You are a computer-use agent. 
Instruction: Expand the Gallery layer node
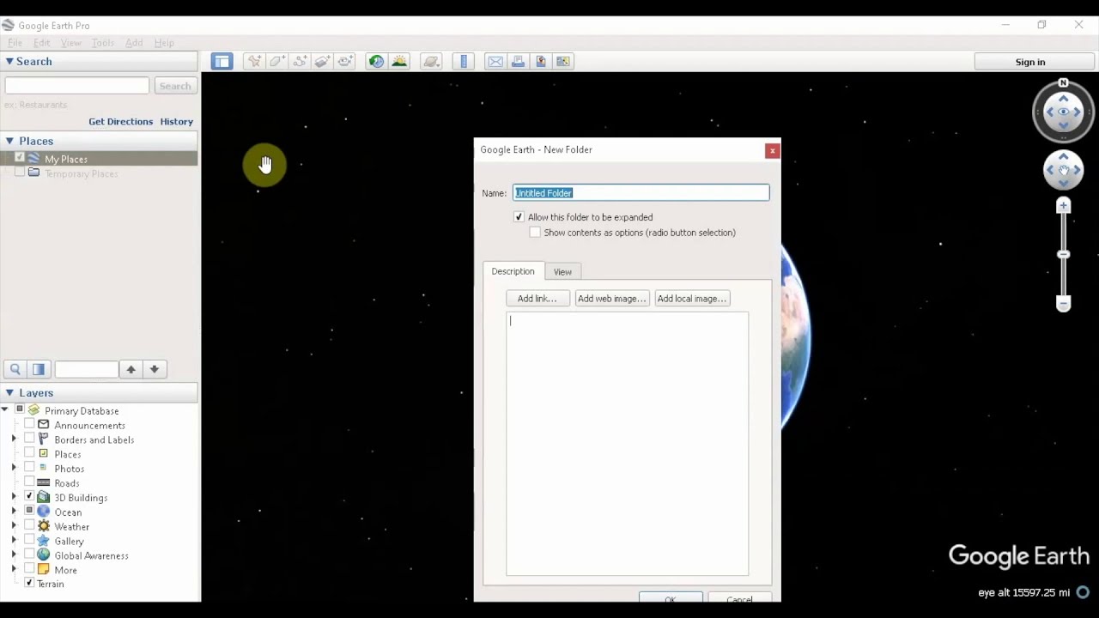point(14,541)
